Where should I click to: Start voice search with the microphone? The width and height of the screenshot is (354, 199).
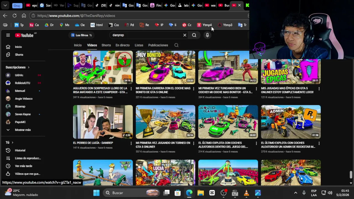click(207, 35)
